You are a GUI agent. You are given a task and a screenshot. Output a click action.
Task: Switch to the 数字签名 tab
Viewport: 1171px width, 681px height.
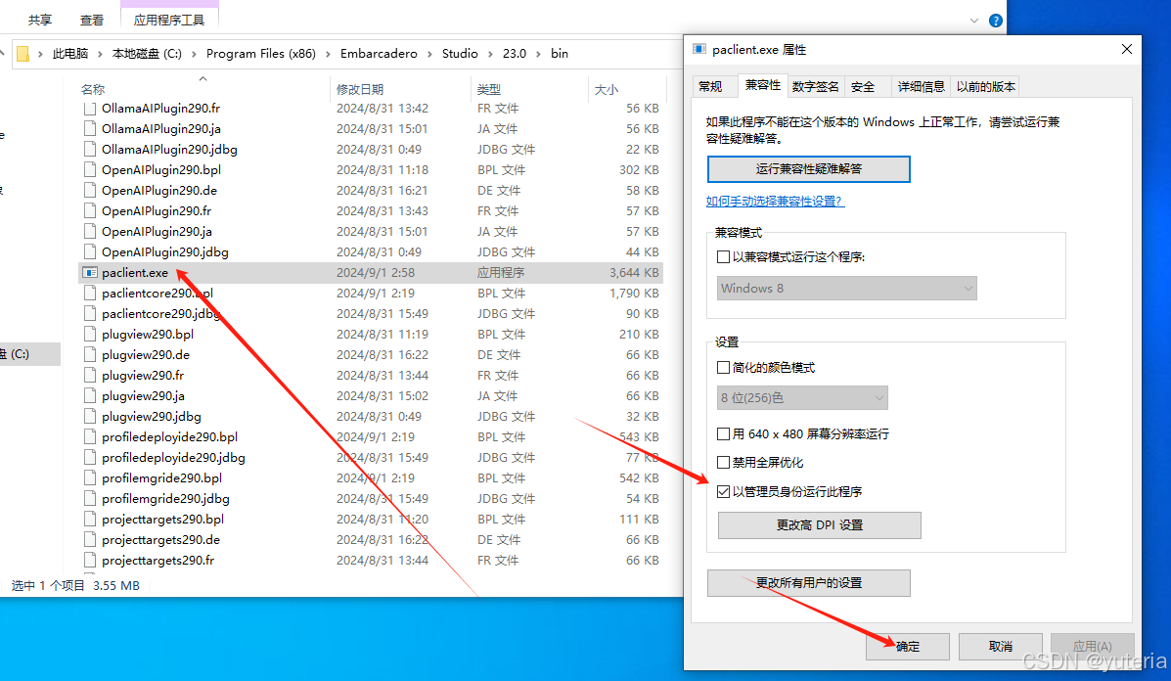pos(816,87)
